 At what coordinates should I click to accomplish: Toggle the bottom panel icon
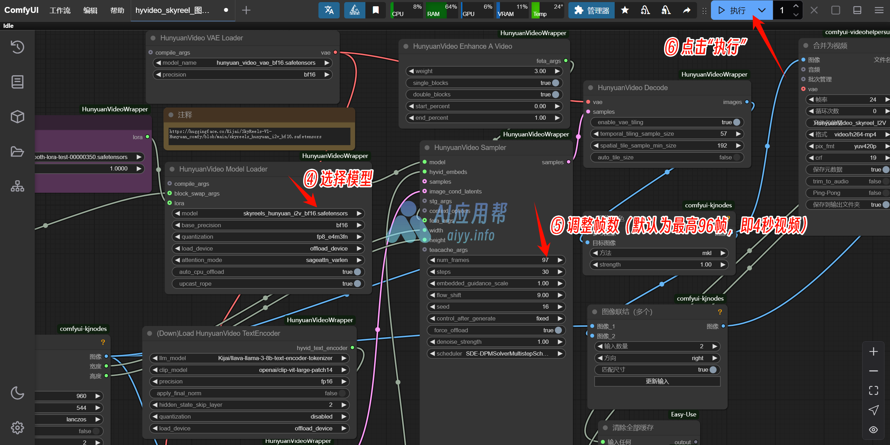tap(857, 10)
